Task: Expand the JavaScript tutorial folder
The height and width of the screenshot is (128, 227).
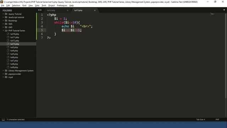Action: click(3, 17)
